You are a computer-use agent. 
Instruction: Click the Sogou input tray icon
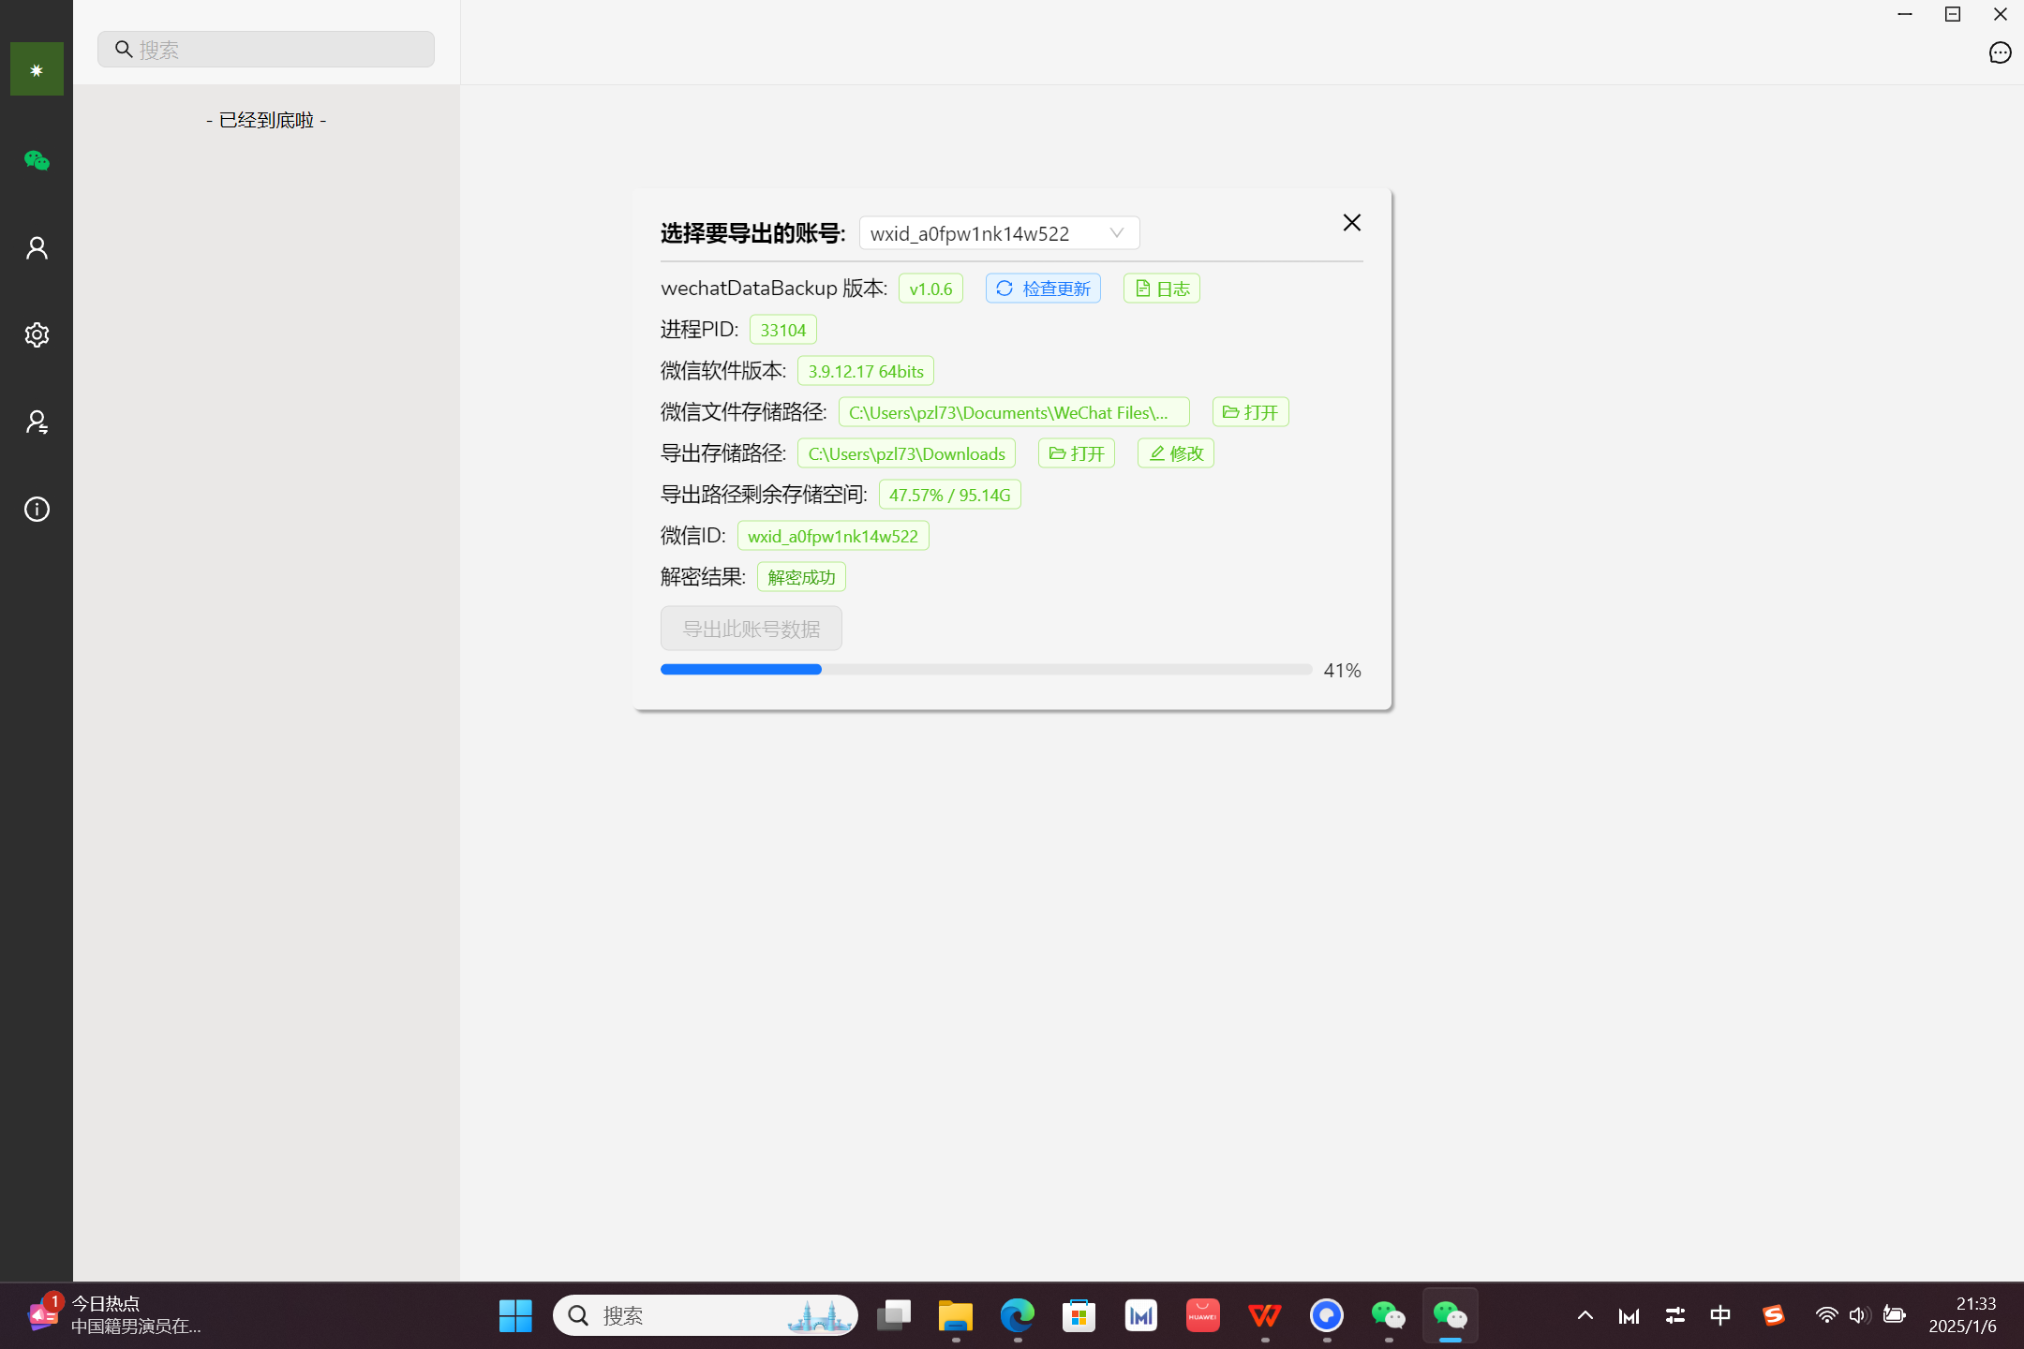coord(1773,1315)
